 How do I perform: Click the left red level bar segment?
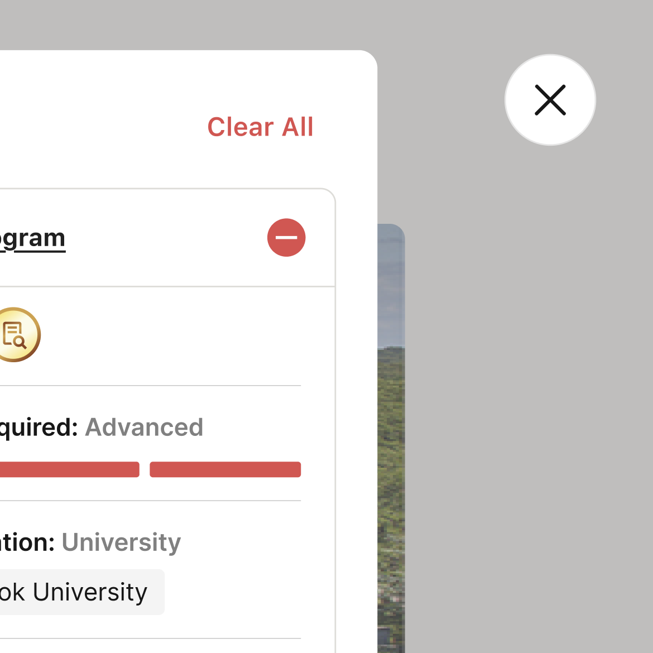[67, 469]
